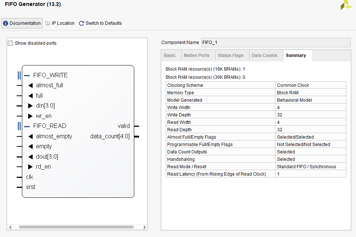Click the almost_empty port arrow
Viewport: 356px width, 237px height.
coord(30,136)
